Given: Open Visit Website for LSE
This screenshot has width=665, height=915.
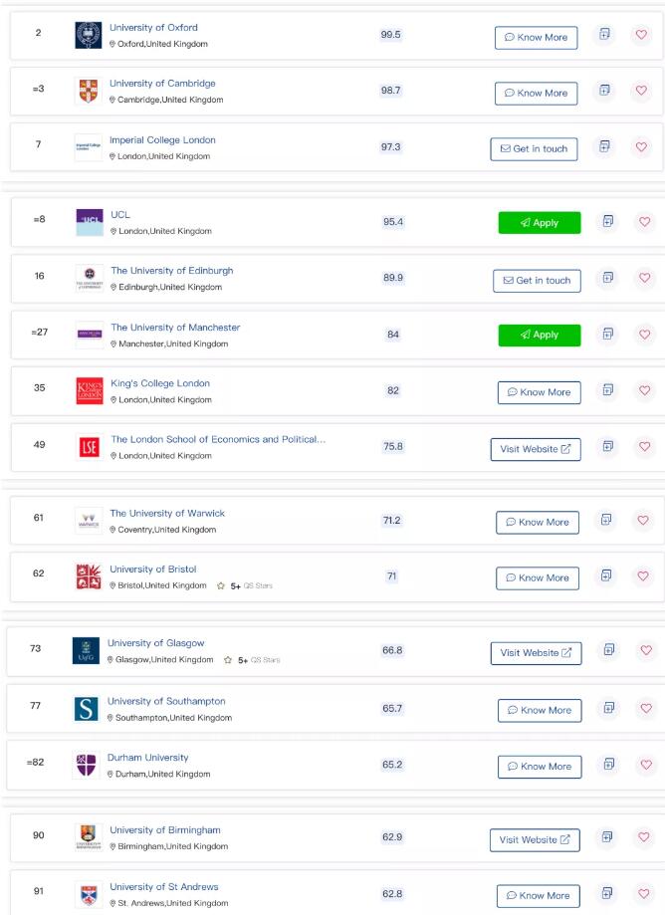Looking at the screenshot, I should point(538,448).
